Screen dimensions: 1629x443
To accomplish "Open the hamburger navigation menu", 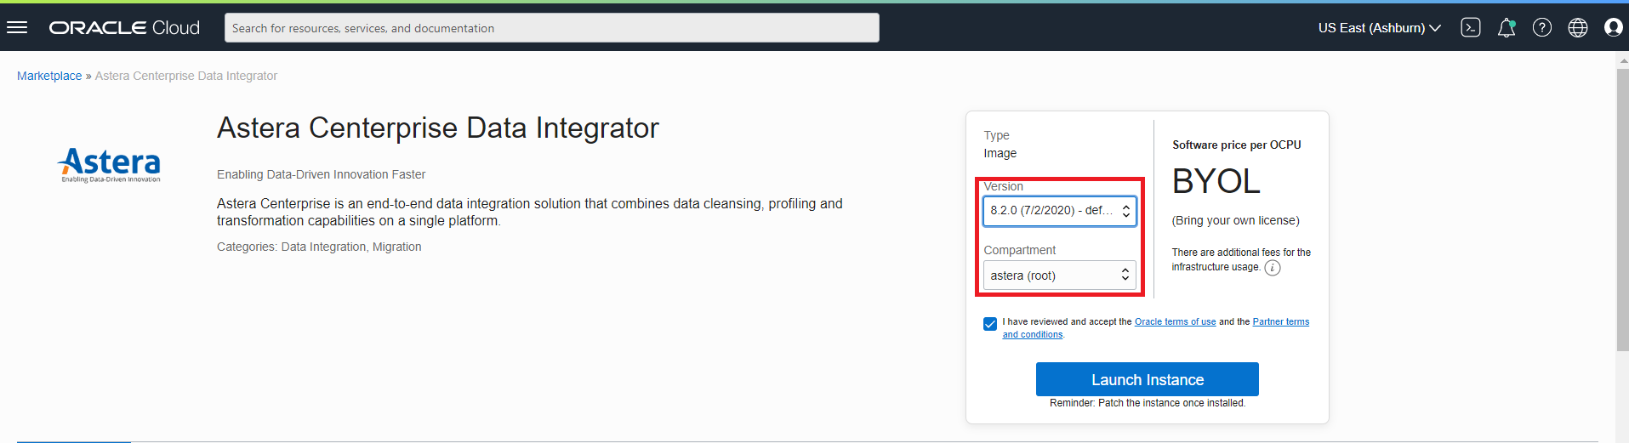I will [17, 27].
